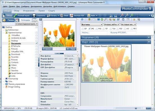The height and width of the screenshot is (111, 155).
Task: Select the Downloads folder in tree
Action: [15, 54]
